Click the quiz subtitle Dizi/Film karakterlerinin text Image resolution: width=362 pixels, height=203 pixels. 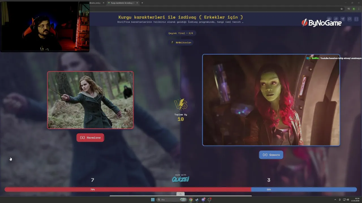coord(180,22)
